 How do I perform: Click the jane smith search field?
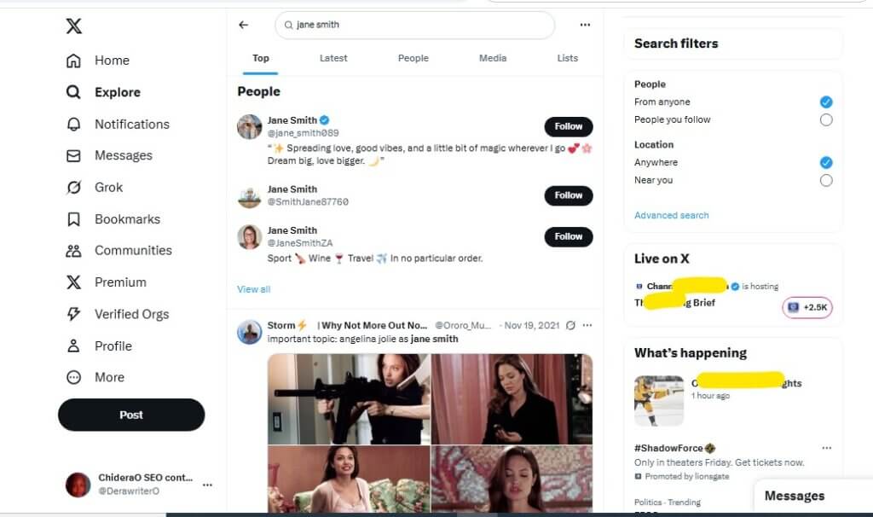[x=415, y=25]
